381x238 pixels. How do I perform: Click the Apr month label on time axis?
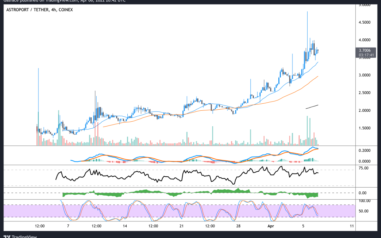[x=271, y=226]
